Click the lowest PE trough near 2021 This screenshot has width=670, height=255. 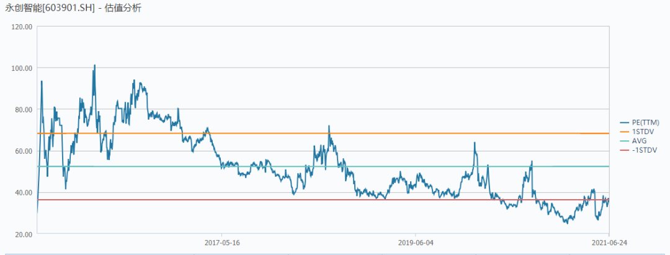click(566, 222)
